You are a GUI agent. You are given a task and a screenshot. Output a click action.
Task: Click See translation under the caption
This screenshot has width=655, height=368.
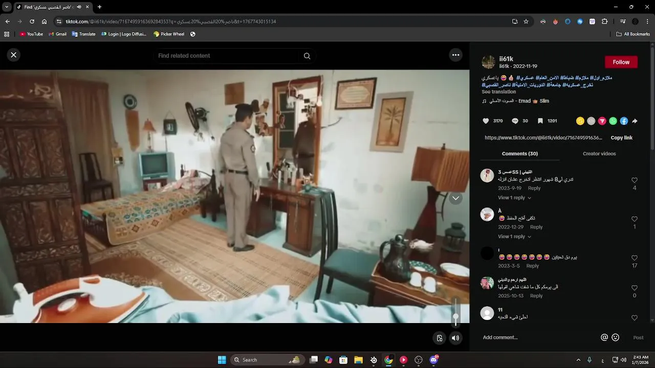coord(498,91)
